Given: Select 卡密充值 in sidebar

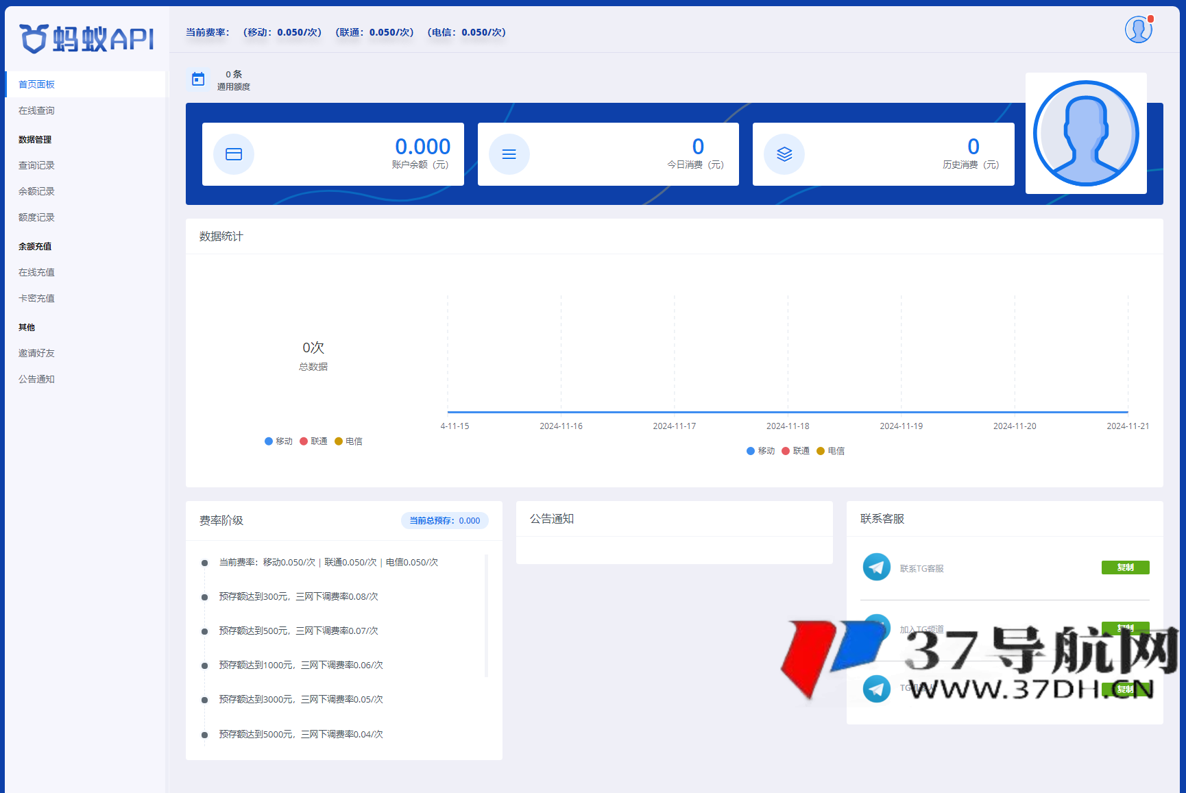Looking at the screenshot, I should 37,298.
